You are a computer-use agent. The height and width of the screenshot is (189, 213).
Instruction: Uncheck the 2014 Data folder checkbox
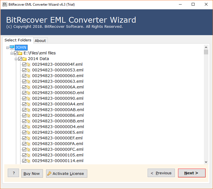coord(20,59)
